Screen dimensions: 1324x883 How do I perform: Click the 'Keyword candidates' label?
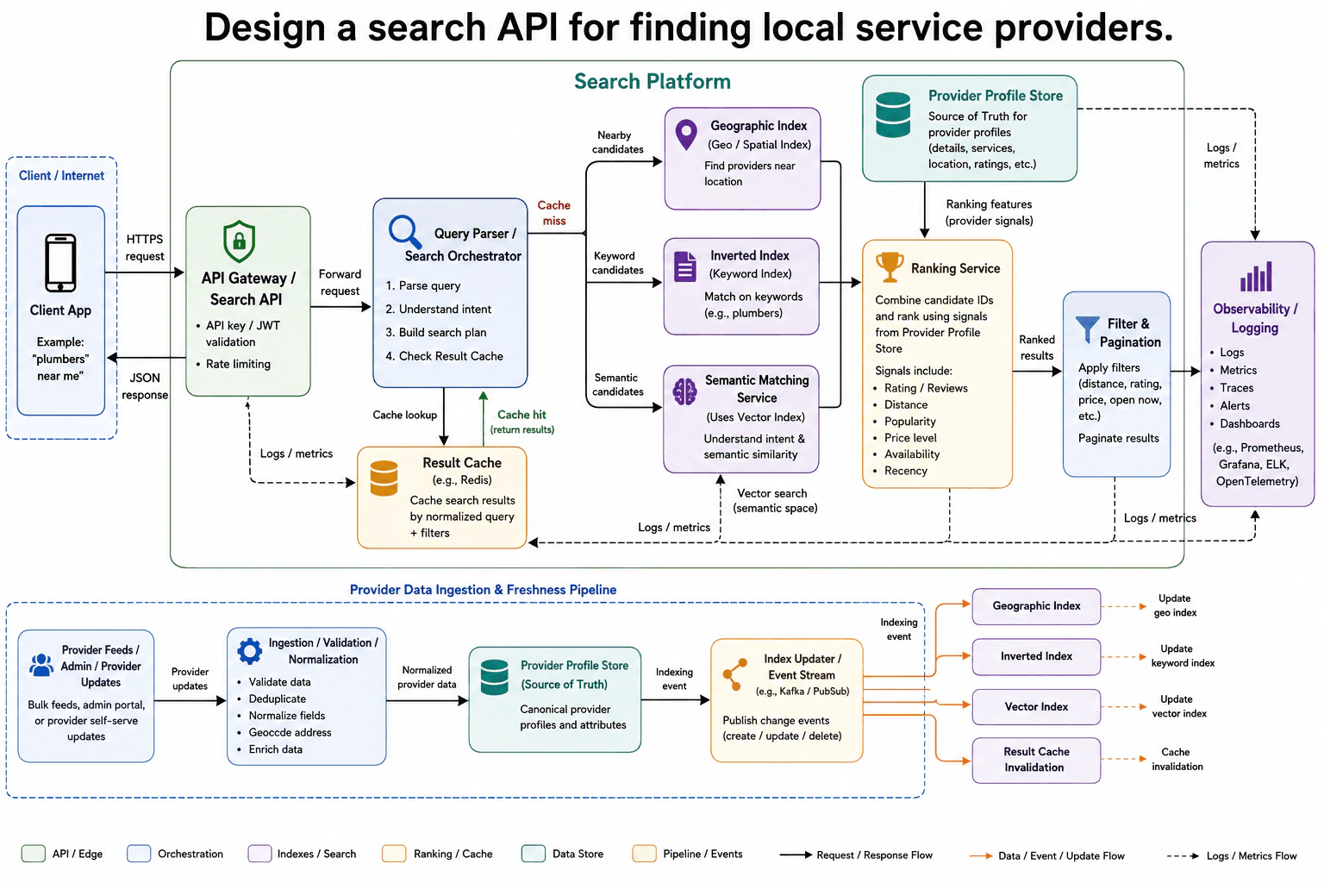[617, 263]
